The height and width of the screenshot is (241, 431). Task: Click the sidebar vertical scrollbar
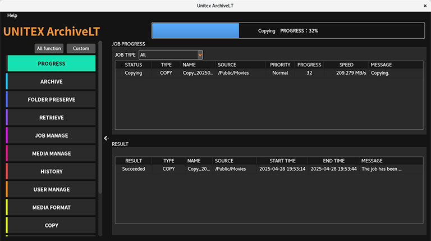point(100,118)
